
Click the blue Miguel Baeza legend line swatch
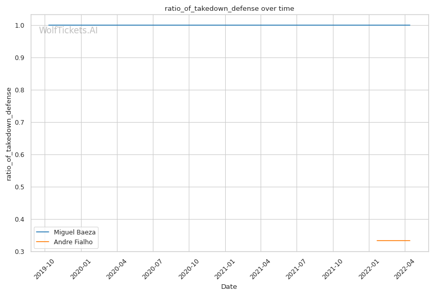click(43, 232)
